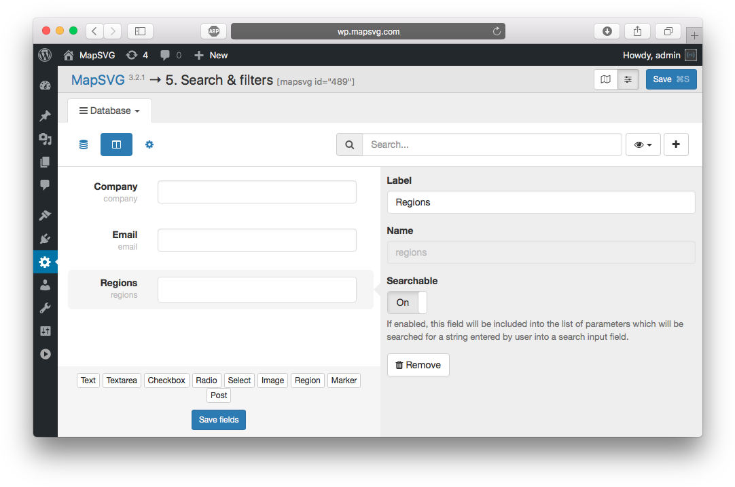Viewport: 735px width, 487px height.
Task: Click the search magnifier icon
Action: click(x=349, y=144)
